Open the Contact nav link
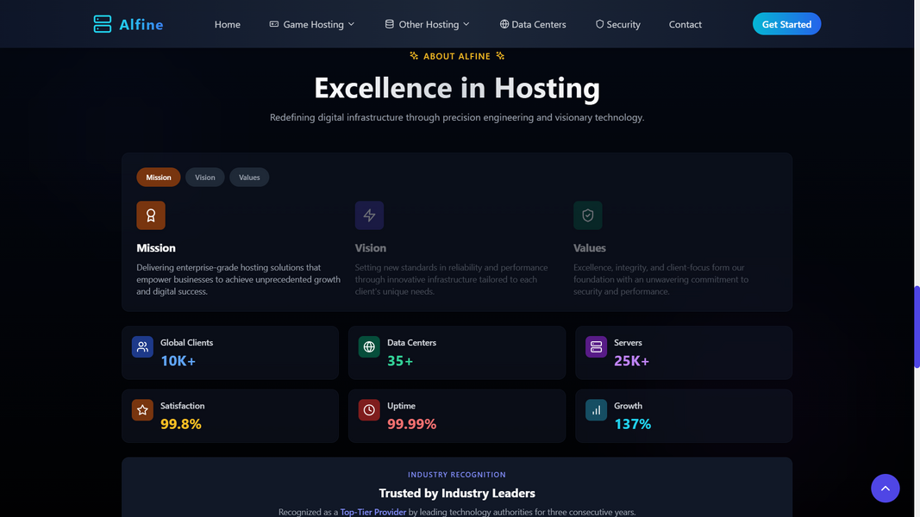The height and width of the screenshot is (517, 920). [x=685, y=24]
